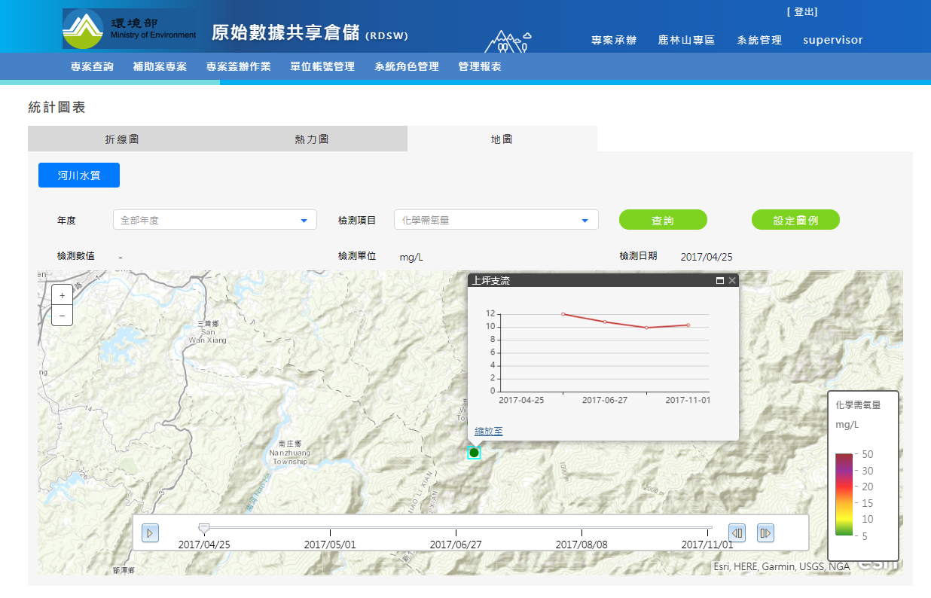
Task: Switch to the 熱力圖 tab
Action: pyautogui.click(x=312, y=139)
